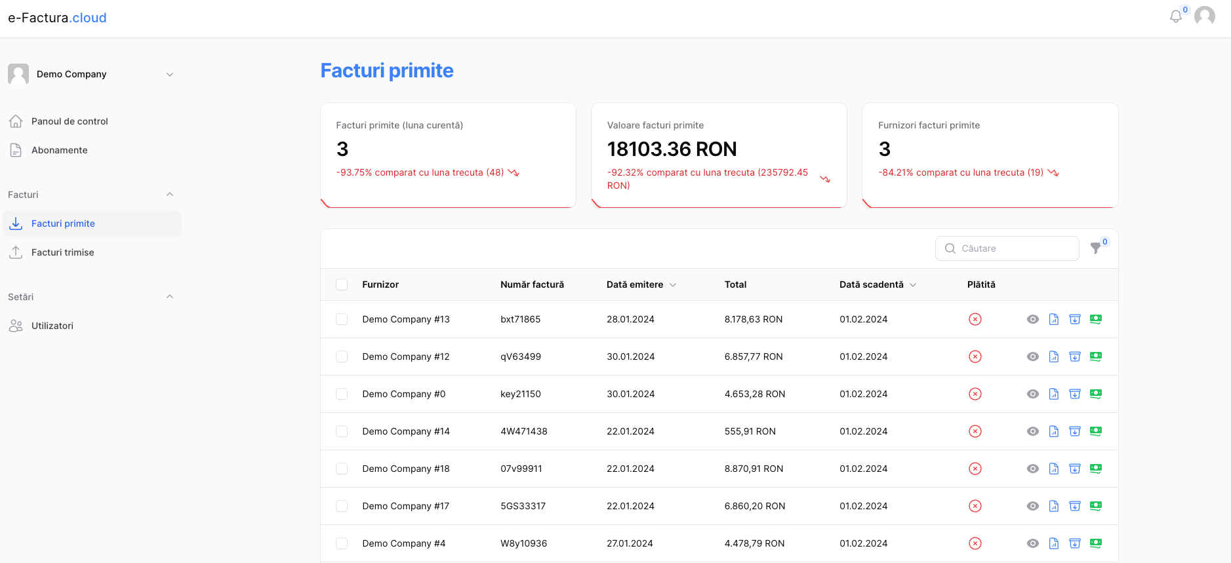
Task: Archive the Demo Company #18 invoice
Action: pyautogui.click(x=1075, y=469)
